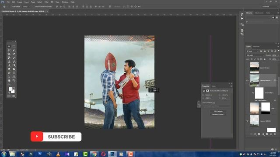Screen dimensions: 280x157
Task: Open the Opacity slider dropdown arrow
Action: pos(278,55)
